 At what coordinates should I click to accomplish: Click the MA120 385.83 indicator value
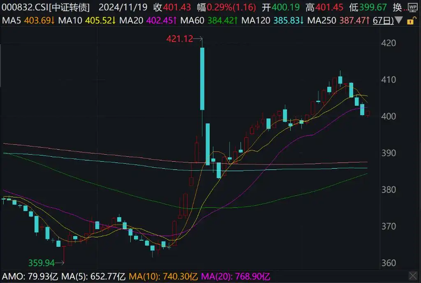click(x=273, y=20)
